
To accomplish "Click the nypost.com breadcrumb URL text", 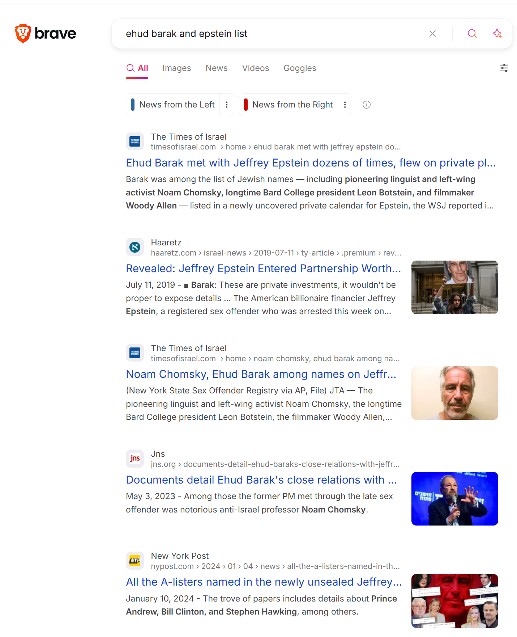I will pyautogui.click(x=275, y=566).
